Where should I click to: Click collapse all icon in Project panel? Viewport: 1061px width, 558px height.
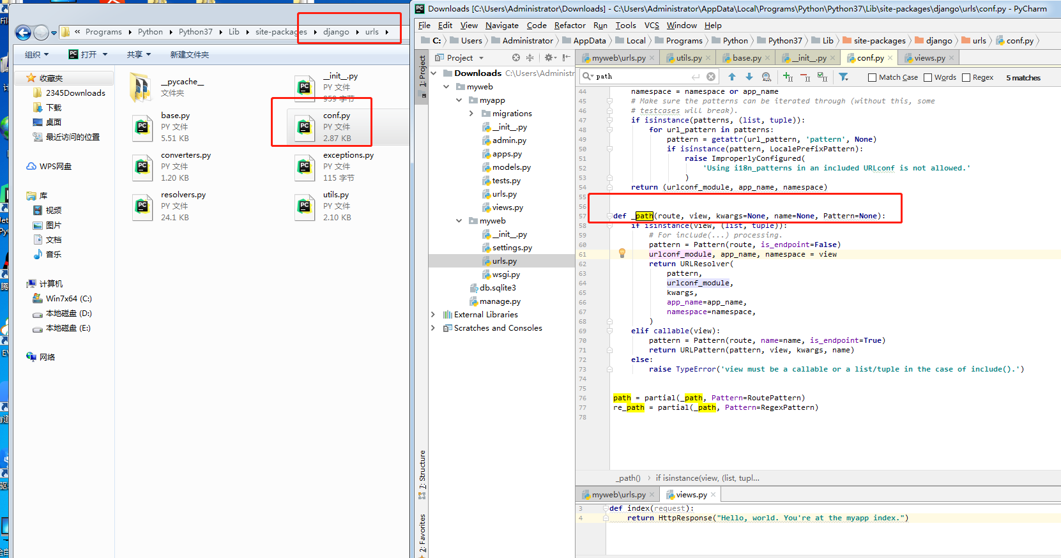tap(530, 57)
